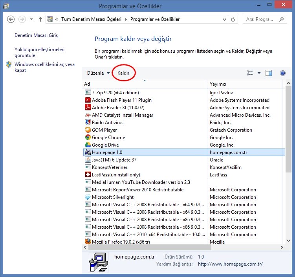
Task: Click the Google Drive icon
Action: tap(88, 145)
